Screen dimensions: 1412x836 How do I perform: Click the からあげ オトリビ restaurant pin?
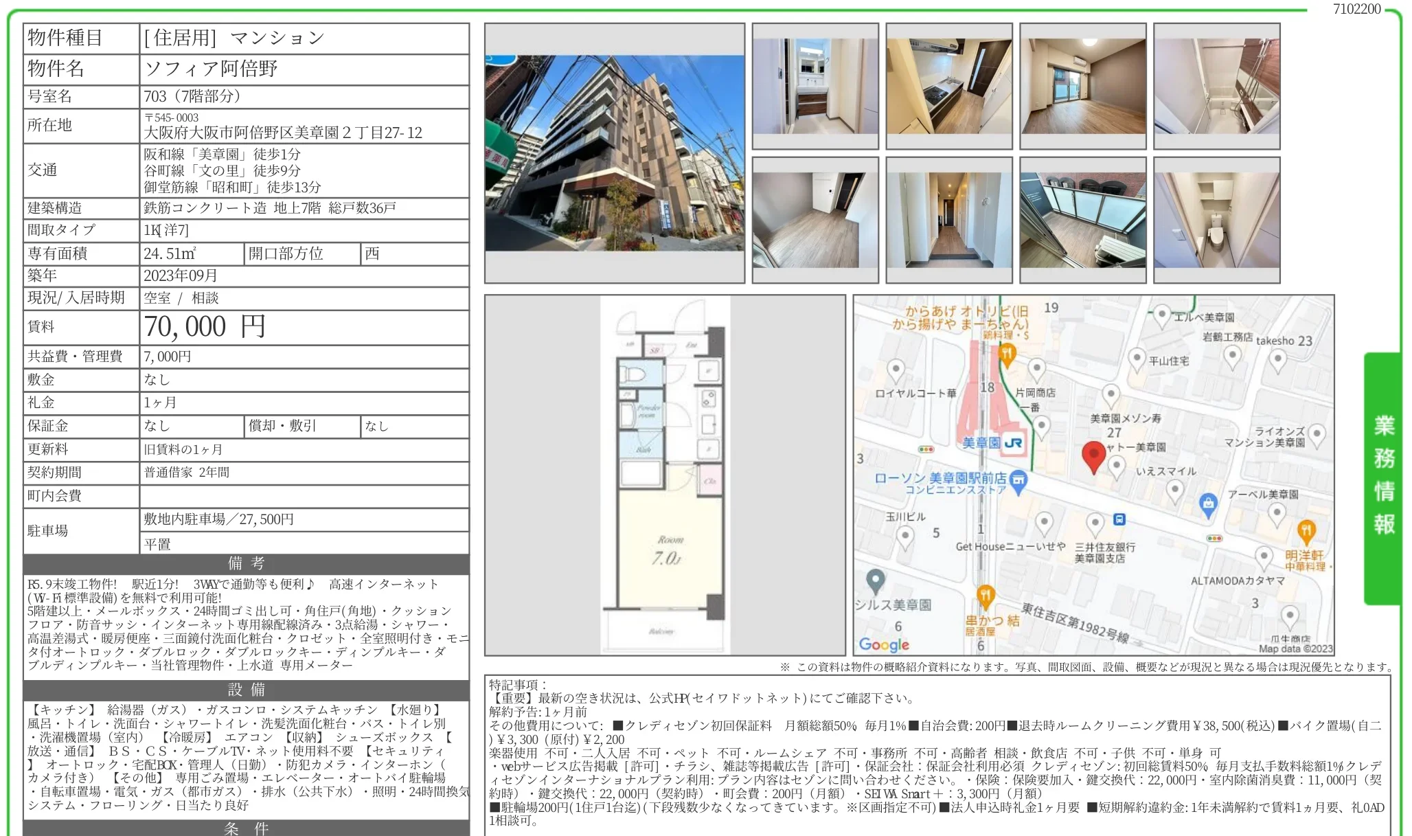point(1007,355)
